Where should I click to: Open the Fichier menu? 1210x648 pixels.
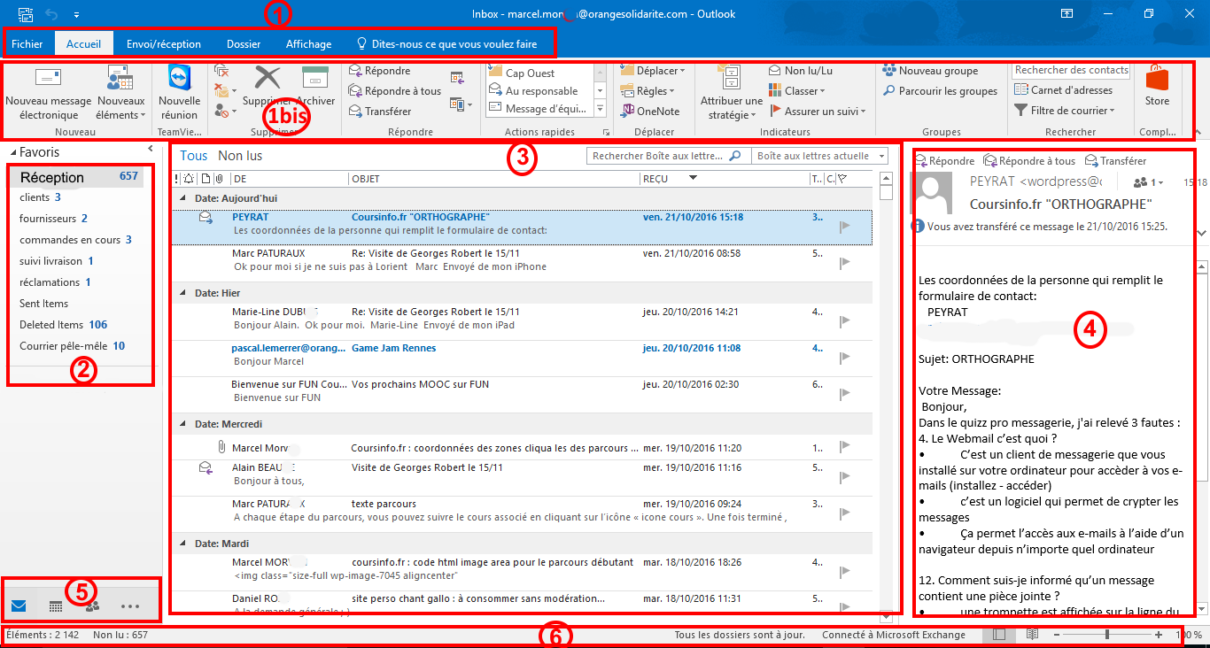27,42
